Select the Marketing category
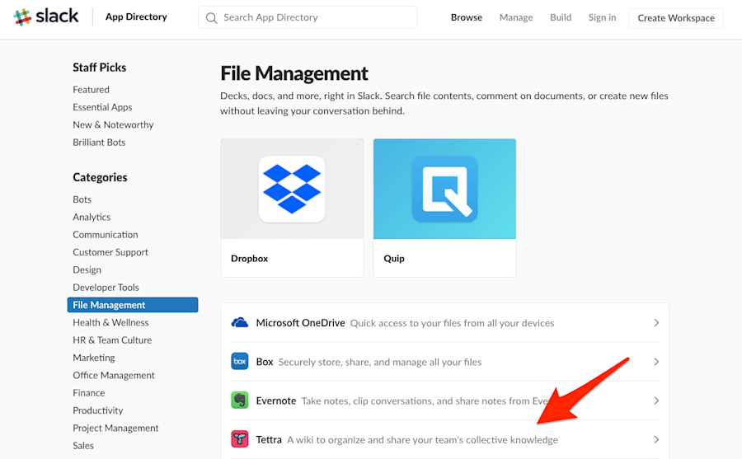The height and width of the screenshot is (459, 742). tap(94, 358)
